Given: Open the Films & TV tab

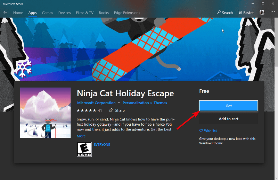Looking at the screenshot, I should pyautogui.click(x=84, y=13).
